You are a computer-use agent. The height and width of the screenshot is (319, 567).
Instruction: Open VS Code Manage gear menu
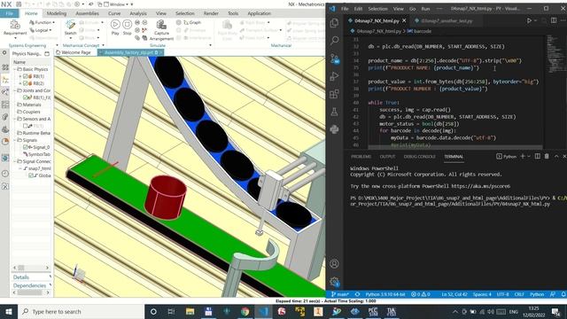click(335, 282)
